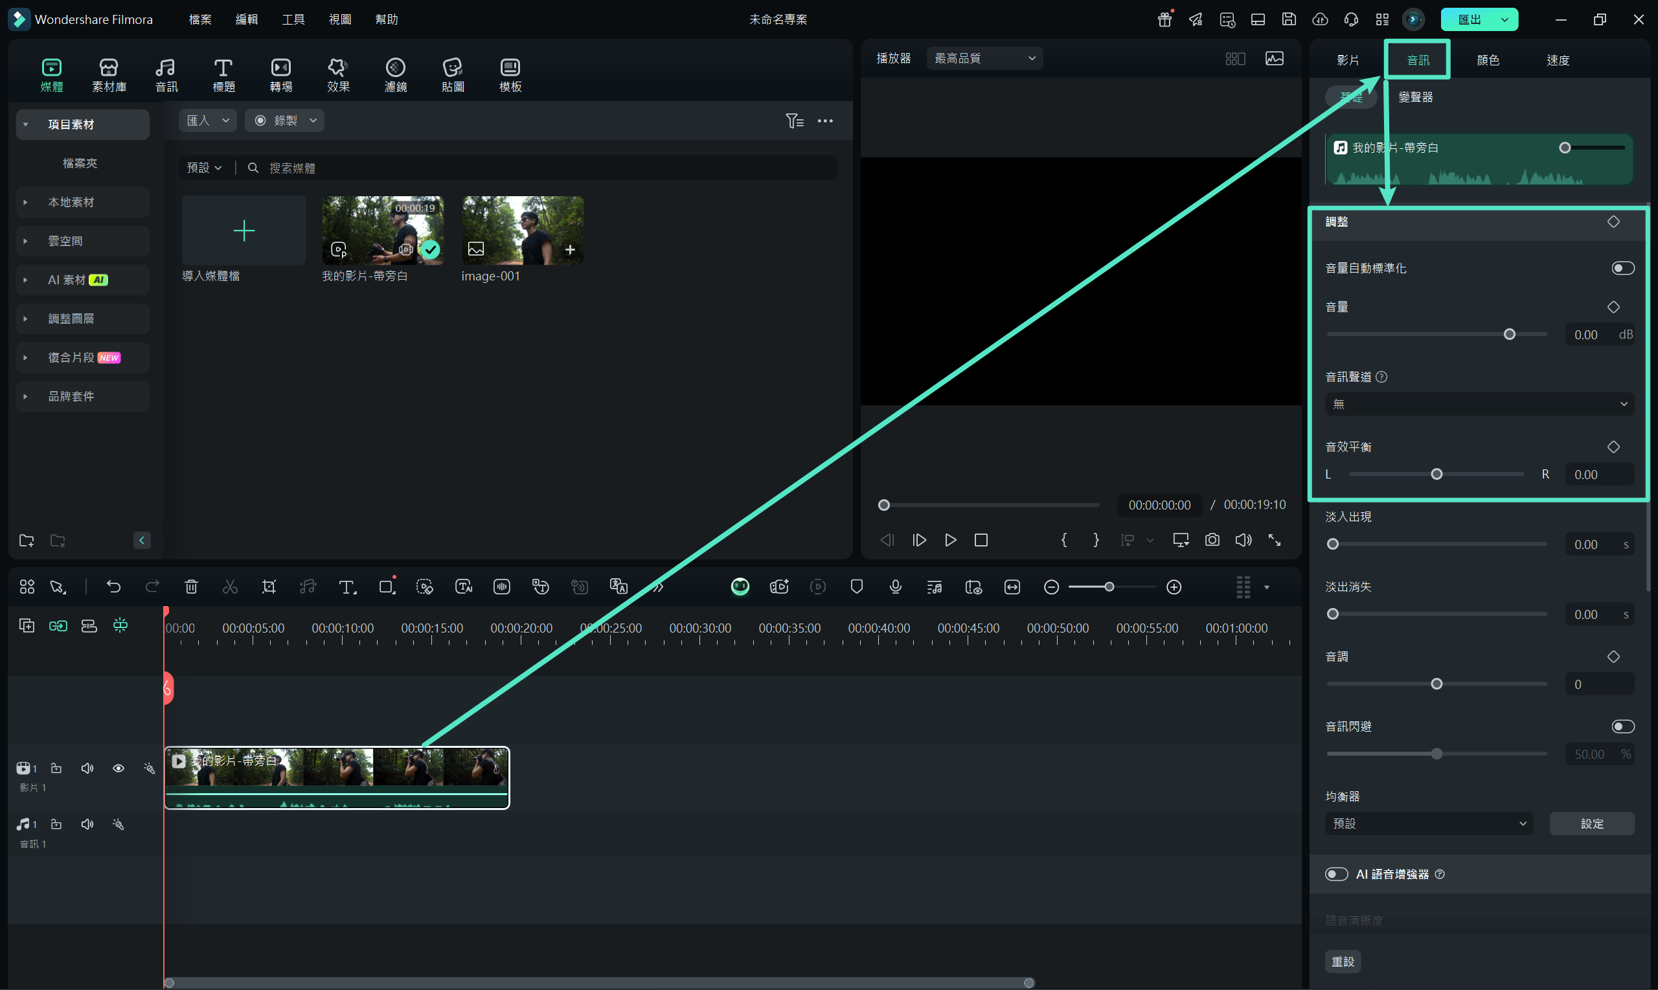Open the 濾鏡 filters panel
Screen dimensions: 1658x990
click(x=395, y=74)
